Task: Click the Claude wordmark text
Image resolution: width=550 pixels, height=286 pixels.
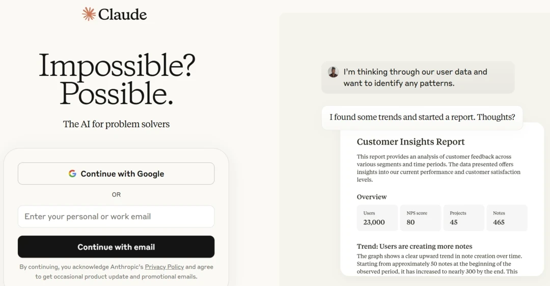Action: [123, 14]
